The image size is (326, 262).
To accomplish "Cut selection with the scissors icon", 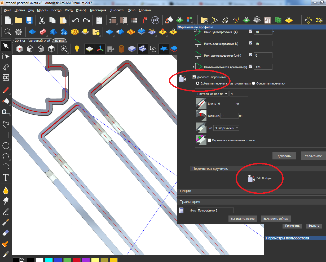I will 42,20.
